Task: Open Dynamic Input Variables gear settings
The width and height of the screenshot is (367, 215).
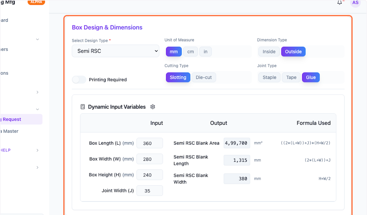Action: coord(153,107)
